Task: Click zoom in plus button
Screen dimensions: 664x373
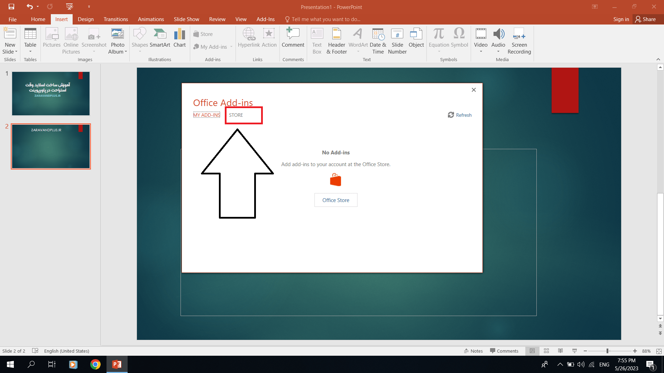Action: pos(635,351)
